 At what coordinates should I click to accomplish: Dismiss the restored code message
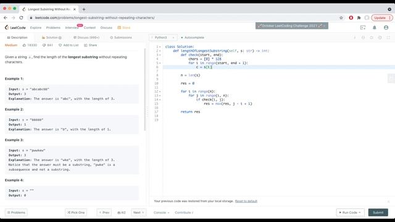tap(388, 202)
